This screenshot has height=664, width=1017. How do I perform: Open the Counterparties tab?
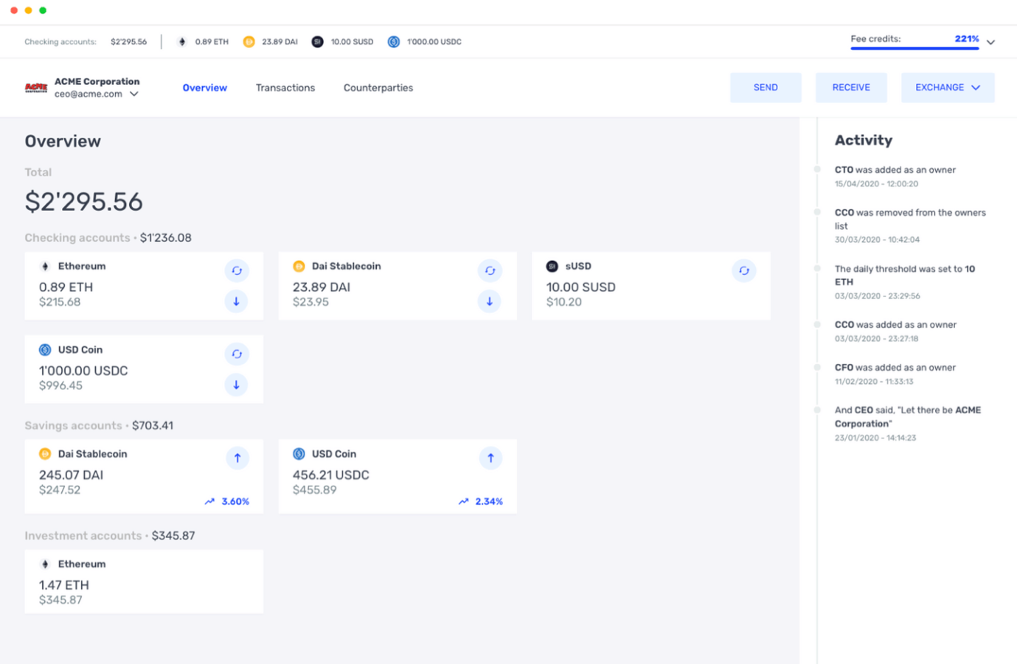point(378,88)
